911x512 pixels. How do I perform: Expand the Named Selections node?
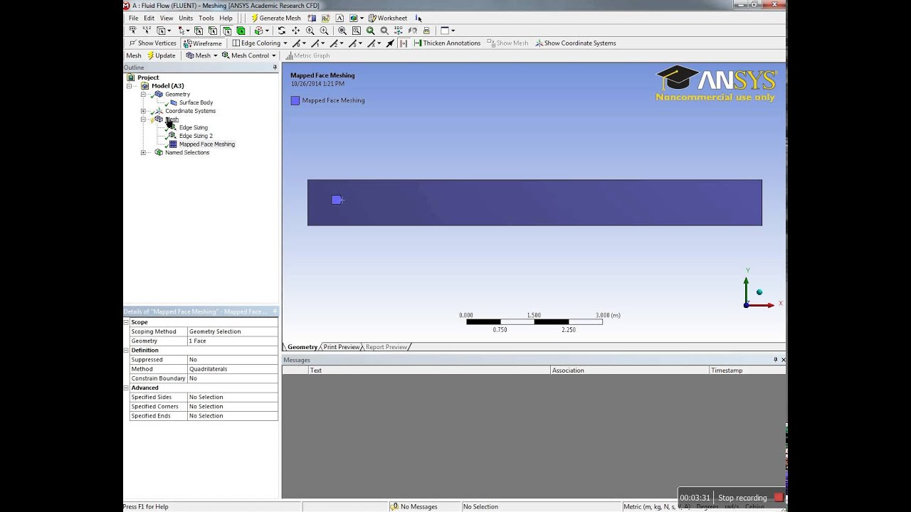[143, 153]
